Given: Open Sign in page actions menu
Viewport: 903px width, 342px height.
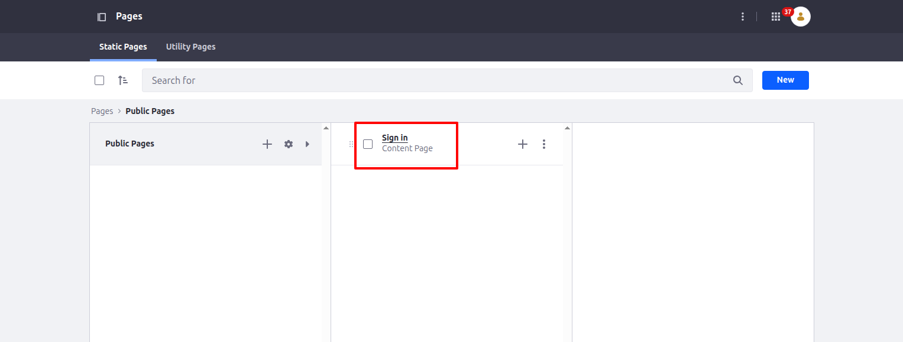Looking at the screenshot, I should (x=544, y=144).
